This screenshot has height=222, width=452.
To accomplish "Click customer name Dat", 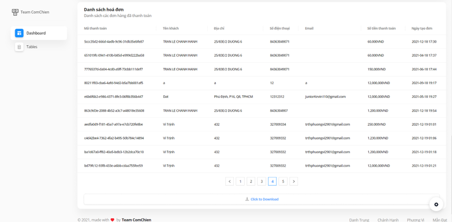I will pyautogui.click(x=165, y=97).
